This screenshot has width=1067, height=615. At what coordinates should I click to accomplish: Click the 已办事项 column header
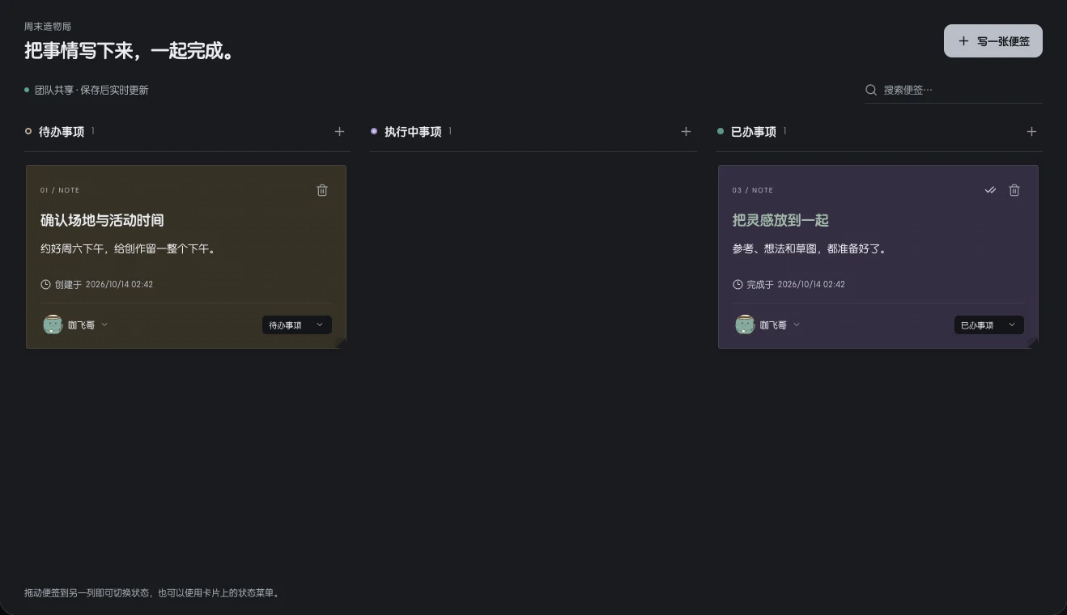tap(754, 131)
